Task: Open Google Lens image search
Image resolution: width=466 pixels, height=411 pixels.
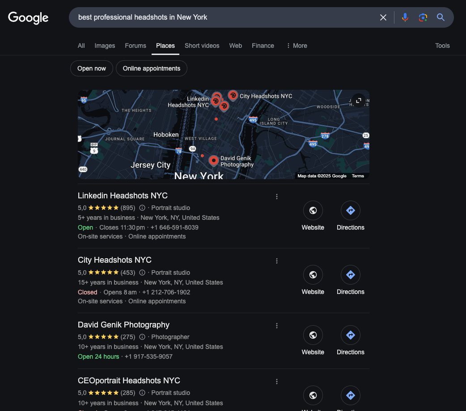Action: coord(423,17)
